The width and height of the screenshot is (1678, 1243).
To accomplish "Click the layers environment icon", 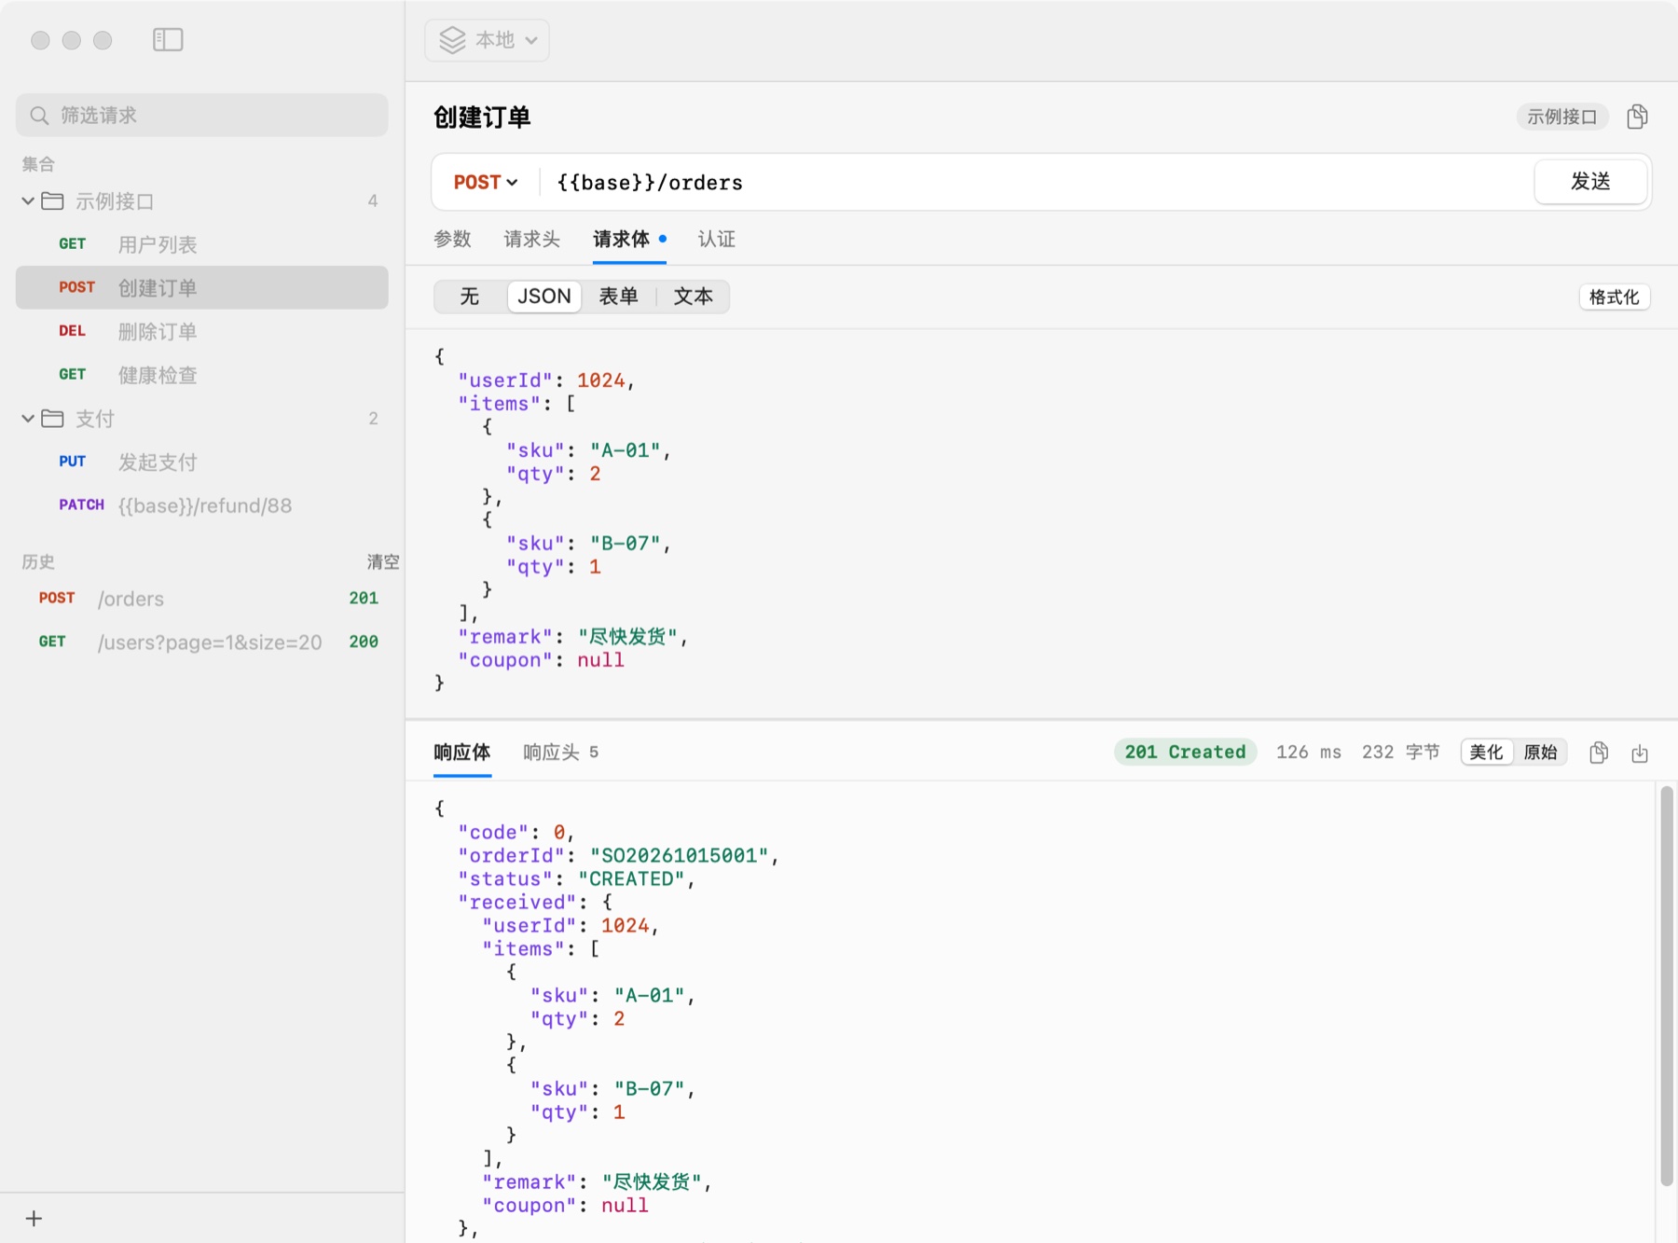I will pyautogui.click(x=452, y=40).
